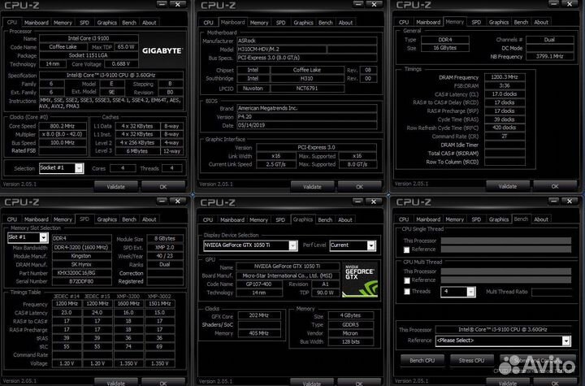
Task: Click the GPU Code Name GP107-400 value
Action: click(x=259, y=284)
